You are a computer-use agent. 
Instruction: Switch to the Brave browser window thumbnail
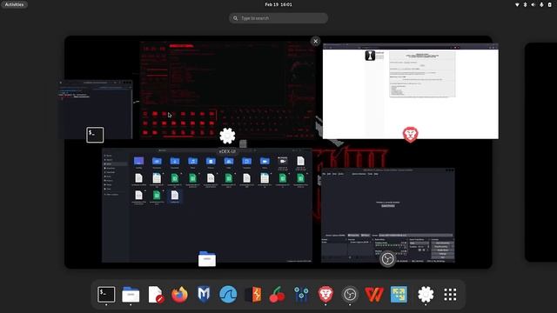[x=411, y=91]
